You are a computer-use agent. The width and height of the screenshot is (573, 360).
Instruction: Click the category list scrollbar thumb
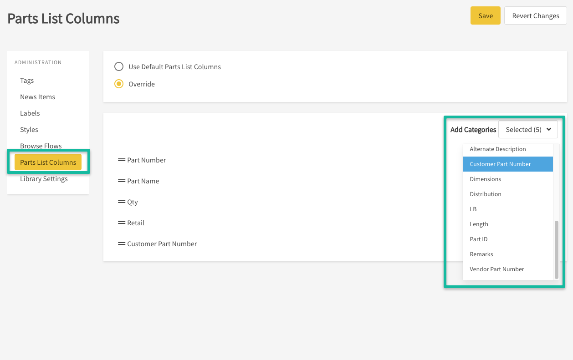(556, 249)
